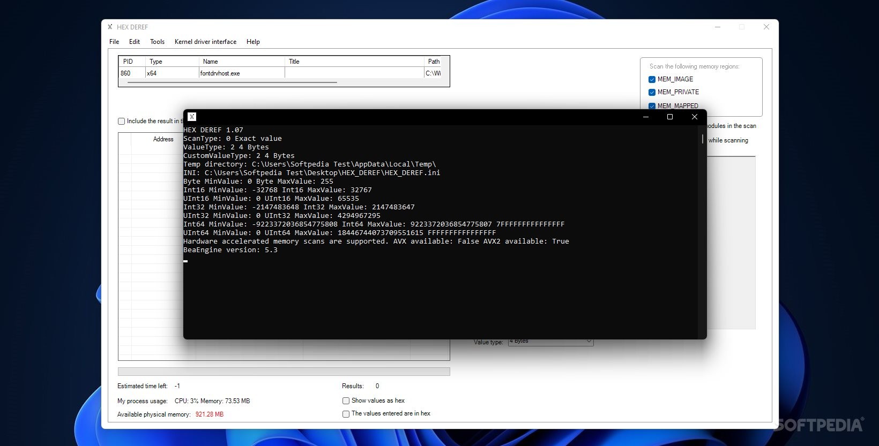Screen dimensions: 879x446
Task: Click the 921.28 MB available memory value
Action: point(210,414)
